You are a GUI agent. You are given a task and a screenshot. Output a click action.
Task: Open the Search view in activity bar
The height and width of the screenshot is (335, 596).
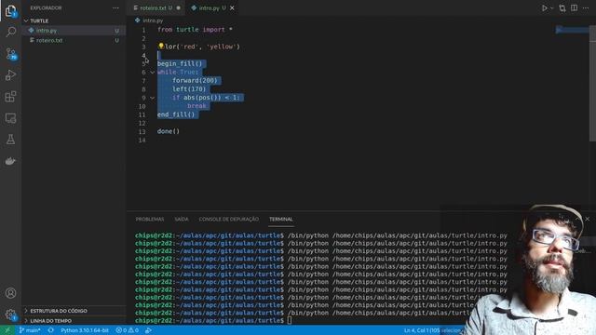click(x=10, y=32)
